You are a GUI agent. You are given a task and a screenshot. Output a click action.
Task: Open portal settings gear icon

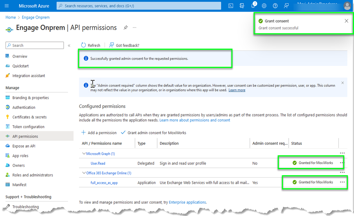[x=264, y=6]
